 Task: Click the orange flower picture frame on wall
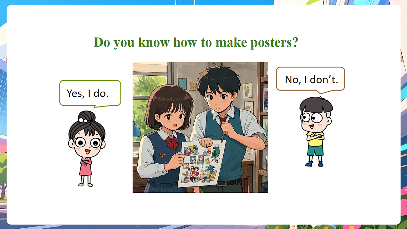[x=247, y=90]
